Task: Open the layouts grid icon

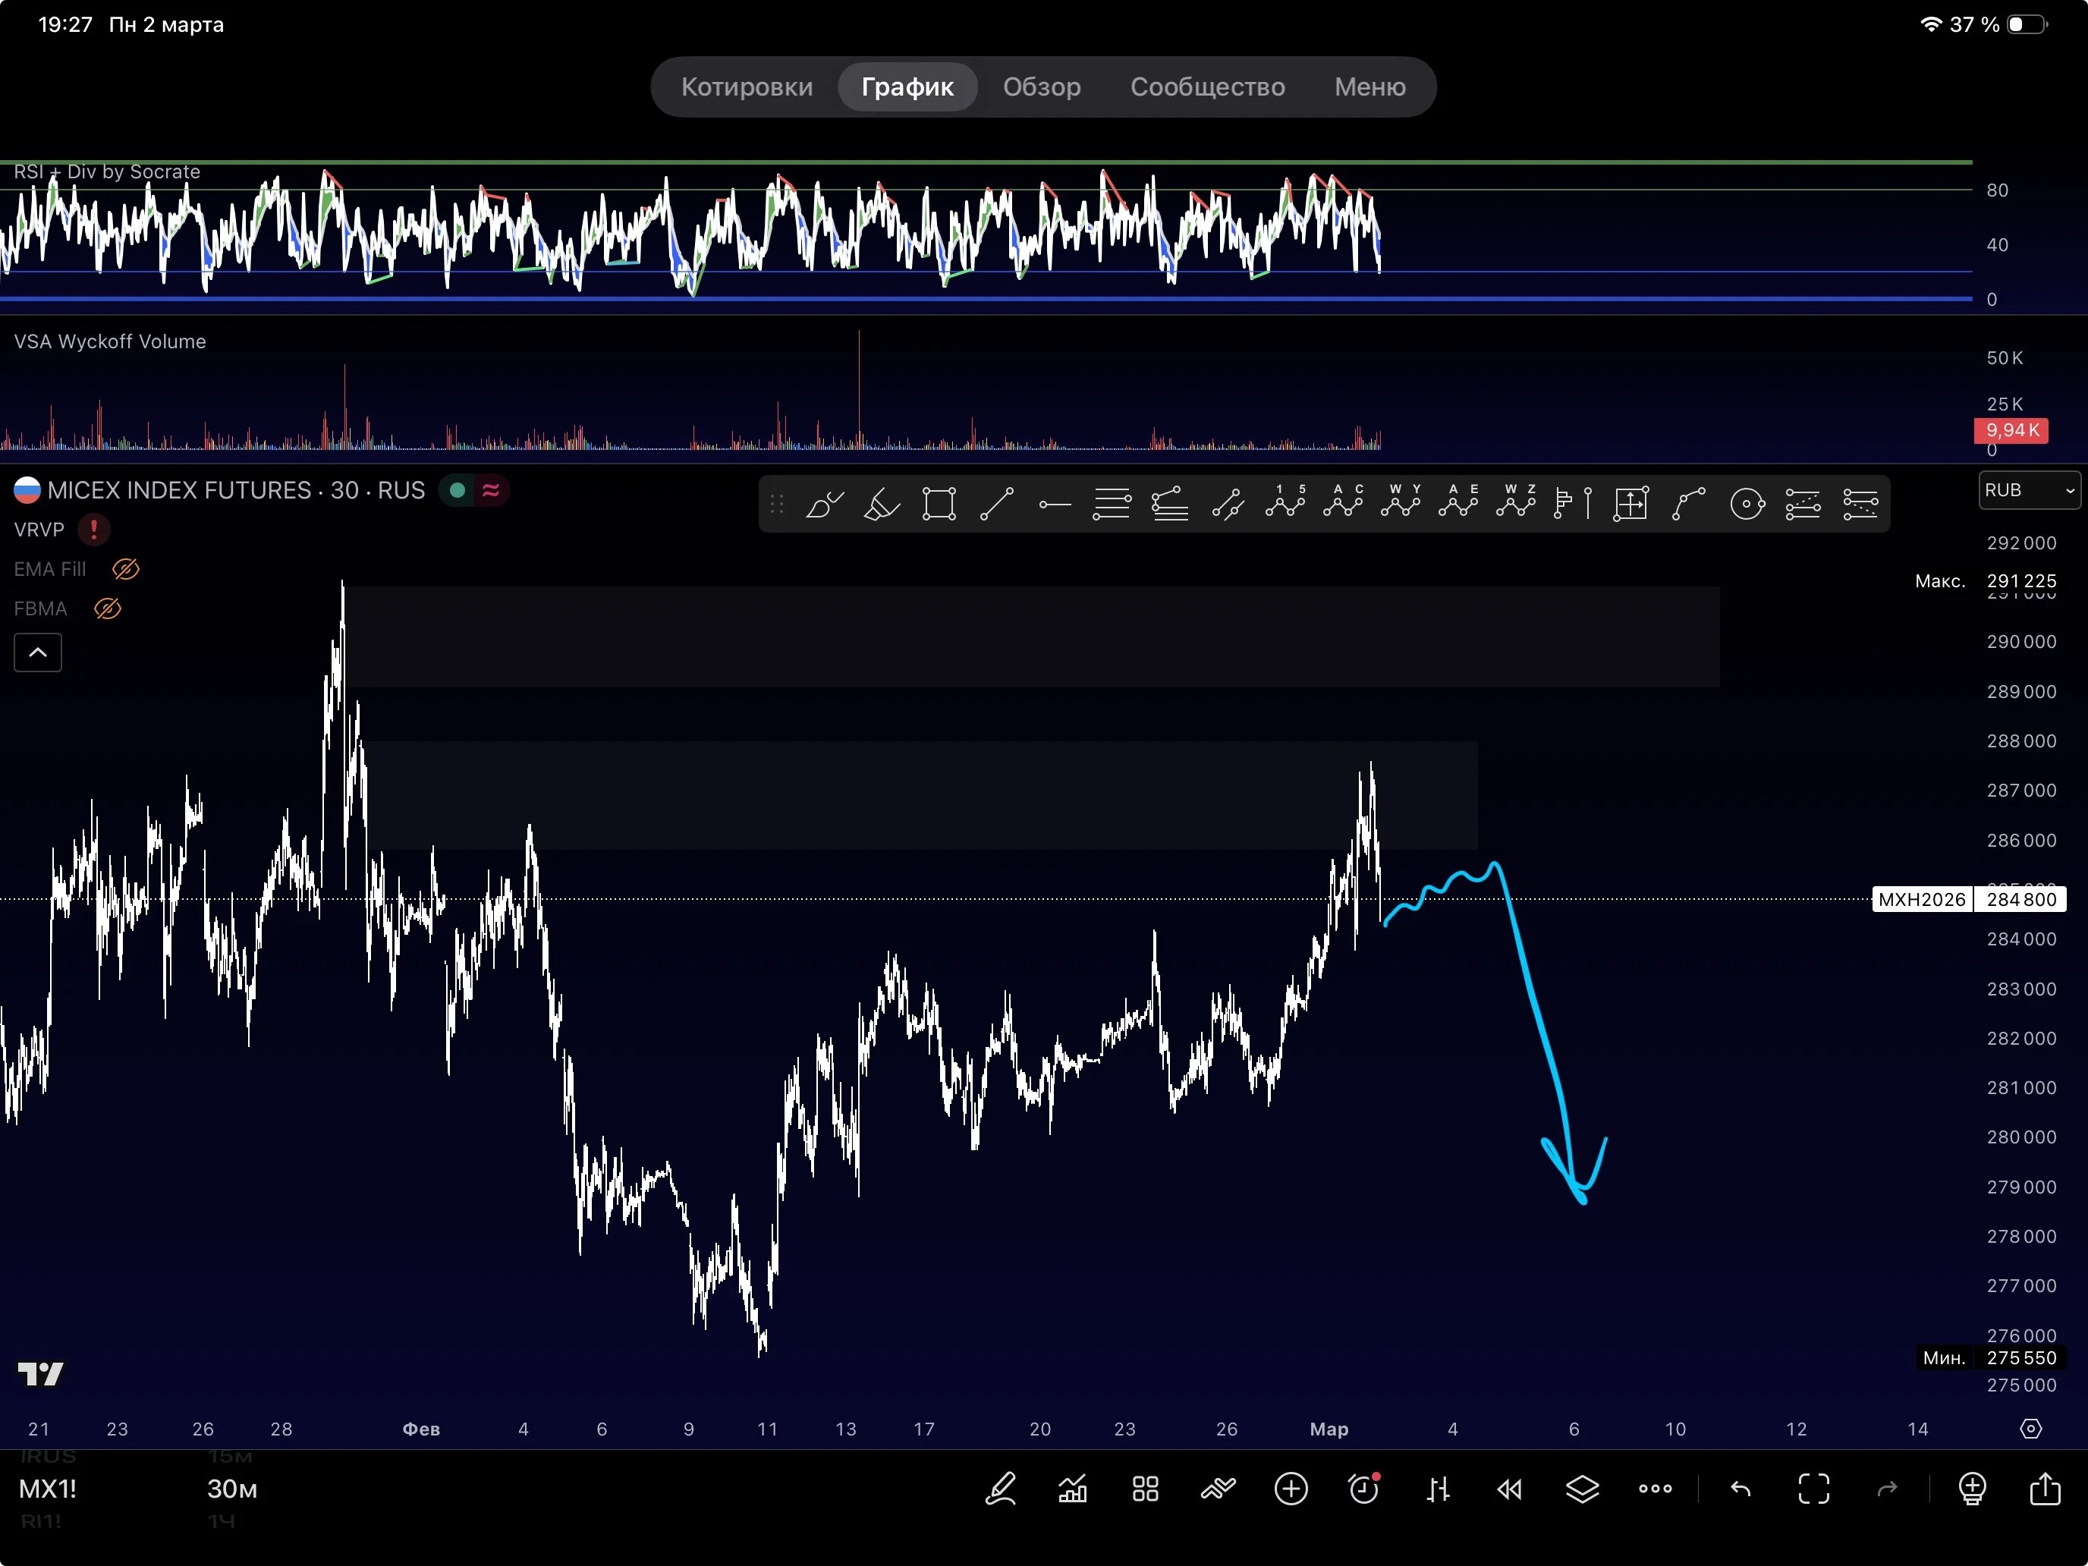Action: click(x=1145, y=1489)
